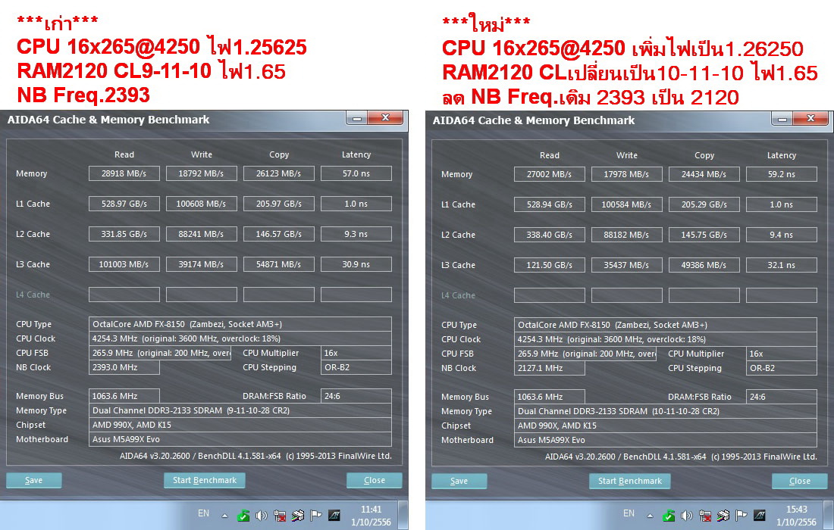Open Action Center flag icon, right taskbar
Screen dimensions: 834x530
point(742,515)
